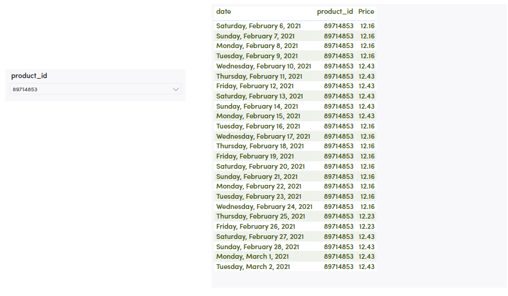Image resolution: width=508 pixels, height=296 pixels.
Task: Click the 12.23 price for February 26
Action: point(366,226)
